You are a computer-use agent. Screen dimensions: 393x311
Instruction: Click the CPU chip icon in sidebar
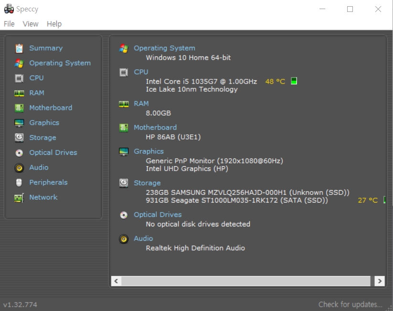click(19, 78)
